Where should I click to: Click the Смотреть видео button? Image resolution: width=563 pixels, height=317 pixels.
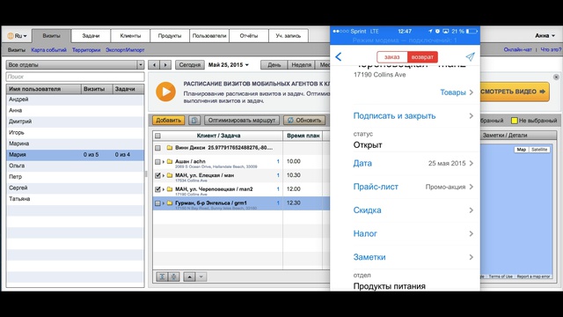tap(514, 92)
